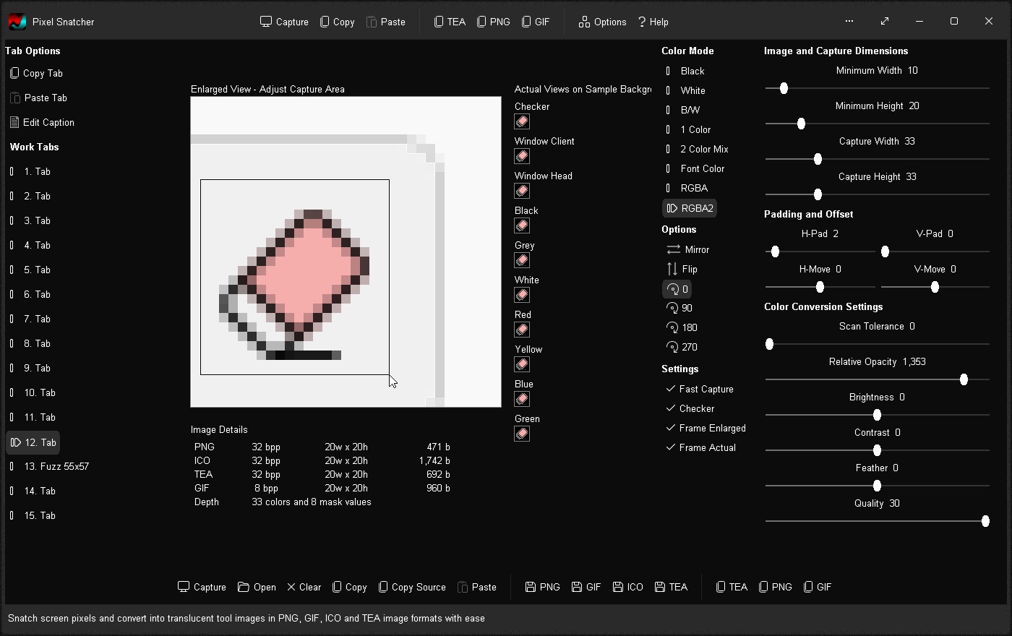The width and height of the screenshot is (1012, 636).
Task: Toggle the Checker setting
Action: point(690,408)
